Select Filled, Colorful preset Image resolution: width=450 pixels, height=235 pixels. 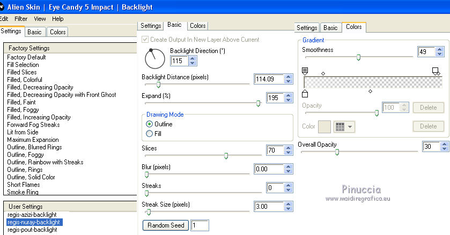[x=24, y=80]
